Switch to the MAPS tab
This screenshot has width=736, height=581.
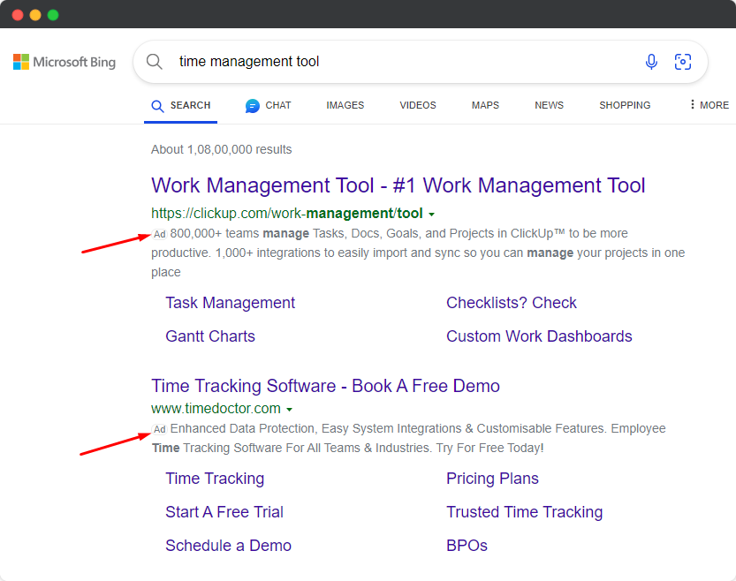coord(485,105)
